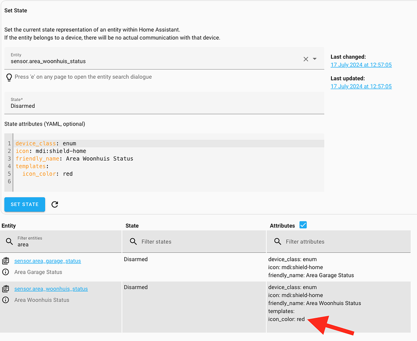Viewport: 417px width, 341px height.
Task: Show info for Area Woonhuis Status
Action: pos(5,300)
